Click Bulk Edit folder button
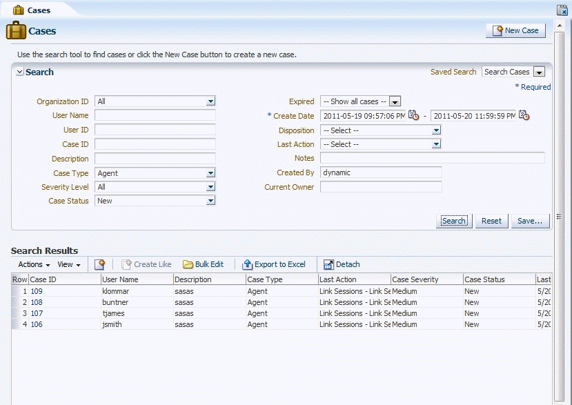 (x=203, y=264)
